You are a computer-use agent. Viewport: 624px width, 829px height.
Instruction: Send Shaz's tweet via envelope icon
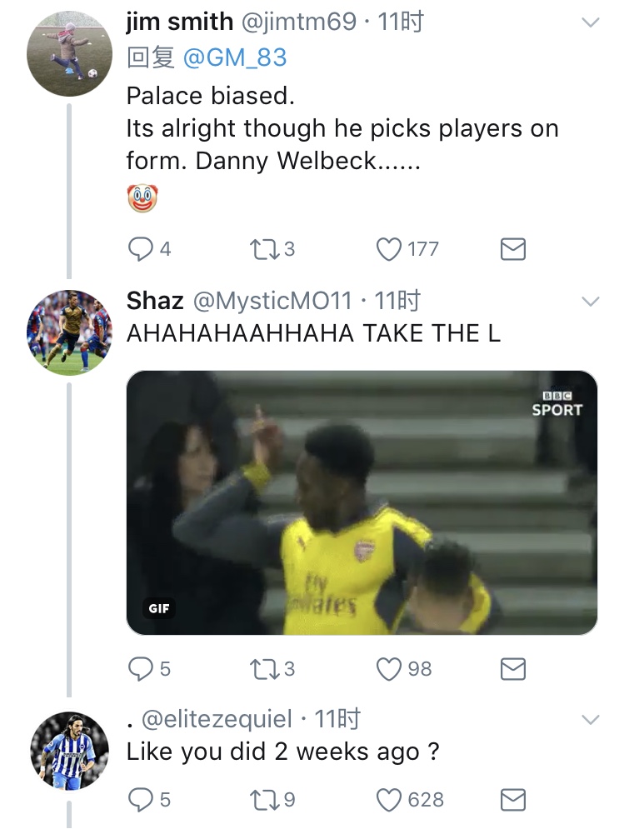pos(512,668)
